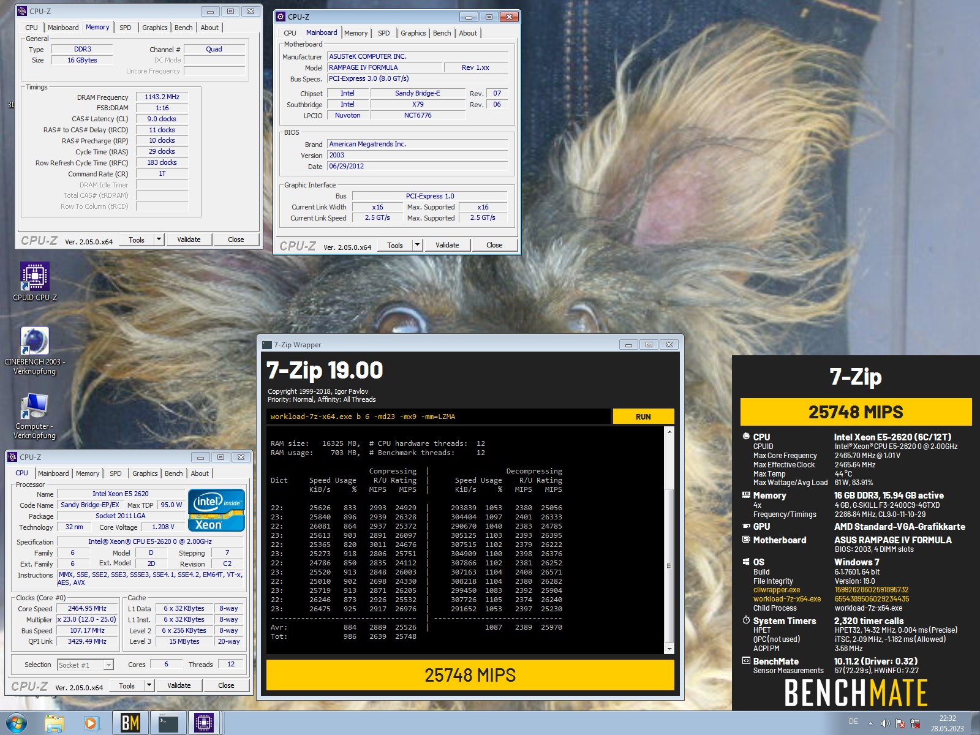The height and width of the screenshot is (735, 980).
Task: Open Tools dropdown arrow in Memory CPU-Z window
Action: click(159, 239)
